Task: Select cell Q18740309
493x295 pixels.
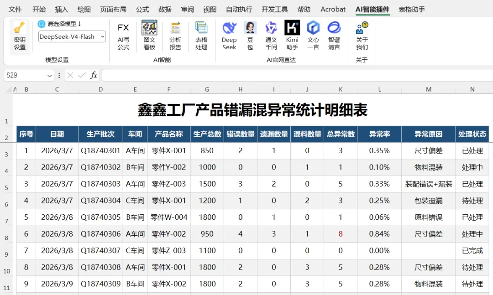Action: [100, 284]
